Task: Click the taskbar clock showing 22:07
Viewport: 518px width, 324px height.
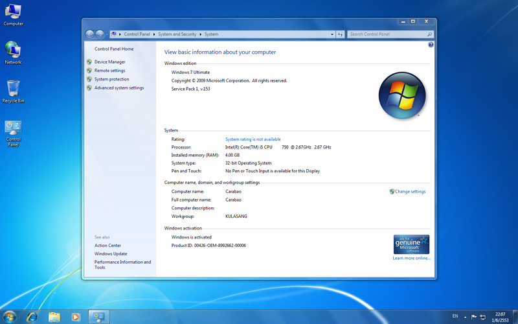Action: click(x=500, y=317)
